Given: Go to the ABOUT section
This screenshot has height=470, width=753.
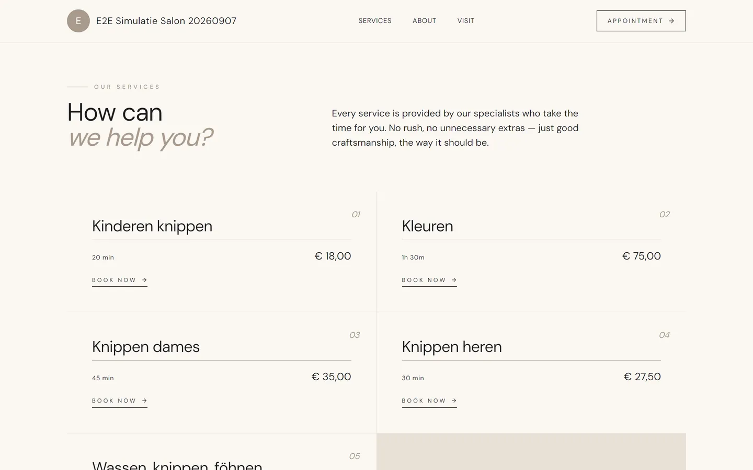Looking at the screenshot, I should (424, 21).
